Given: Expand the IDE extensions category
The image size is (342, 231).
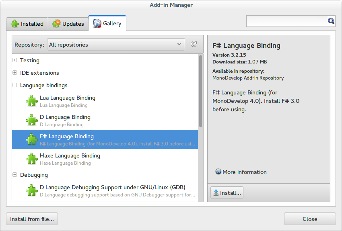Looking at the screenshot, I should (14, 72).
